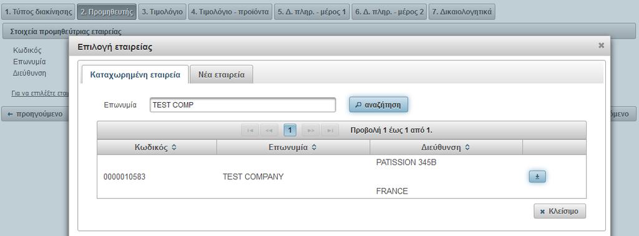The width and height of the screenshot is (639, 236).
Task: Click the download icon for TEST COMPANY
Action: point(537,177)
